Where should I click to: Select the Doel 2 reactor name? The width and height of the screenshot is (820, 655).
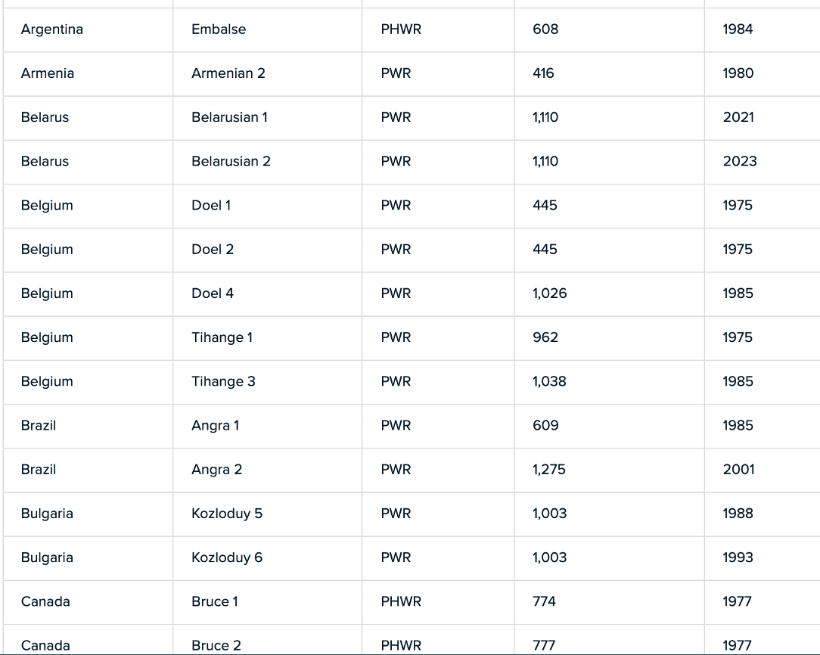(x=213, y=250)
